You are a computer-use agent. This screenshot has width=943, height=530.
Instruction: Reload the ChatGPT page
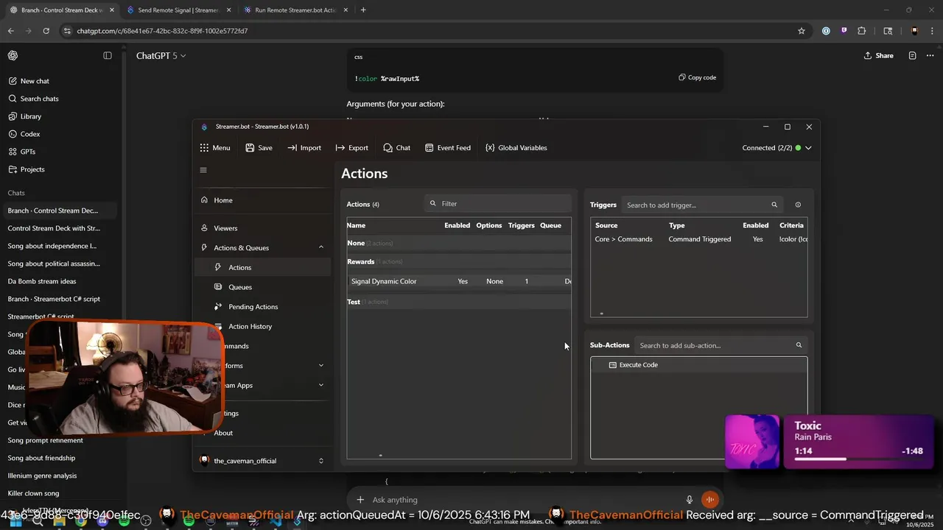(x=46, y=31)
